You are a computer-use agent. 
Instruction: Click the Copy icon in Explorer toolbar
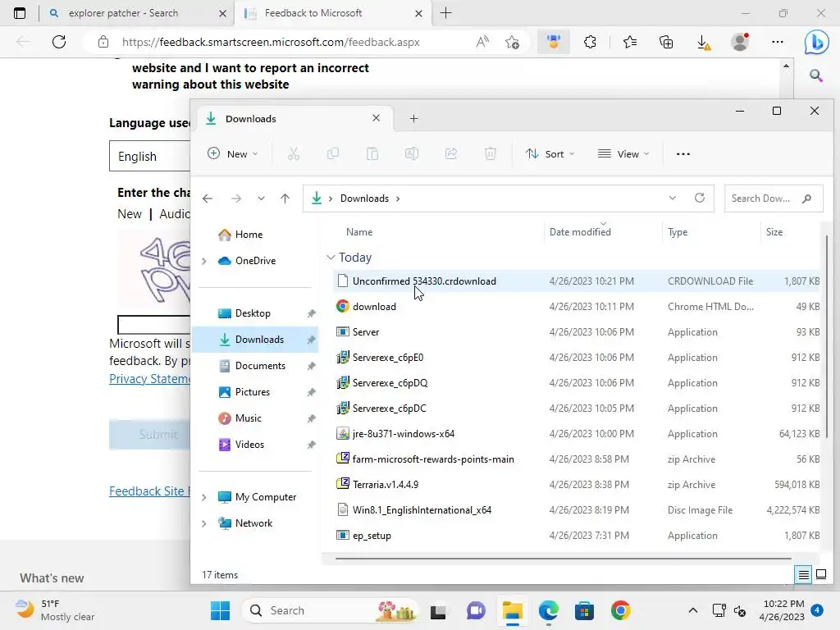333,154
